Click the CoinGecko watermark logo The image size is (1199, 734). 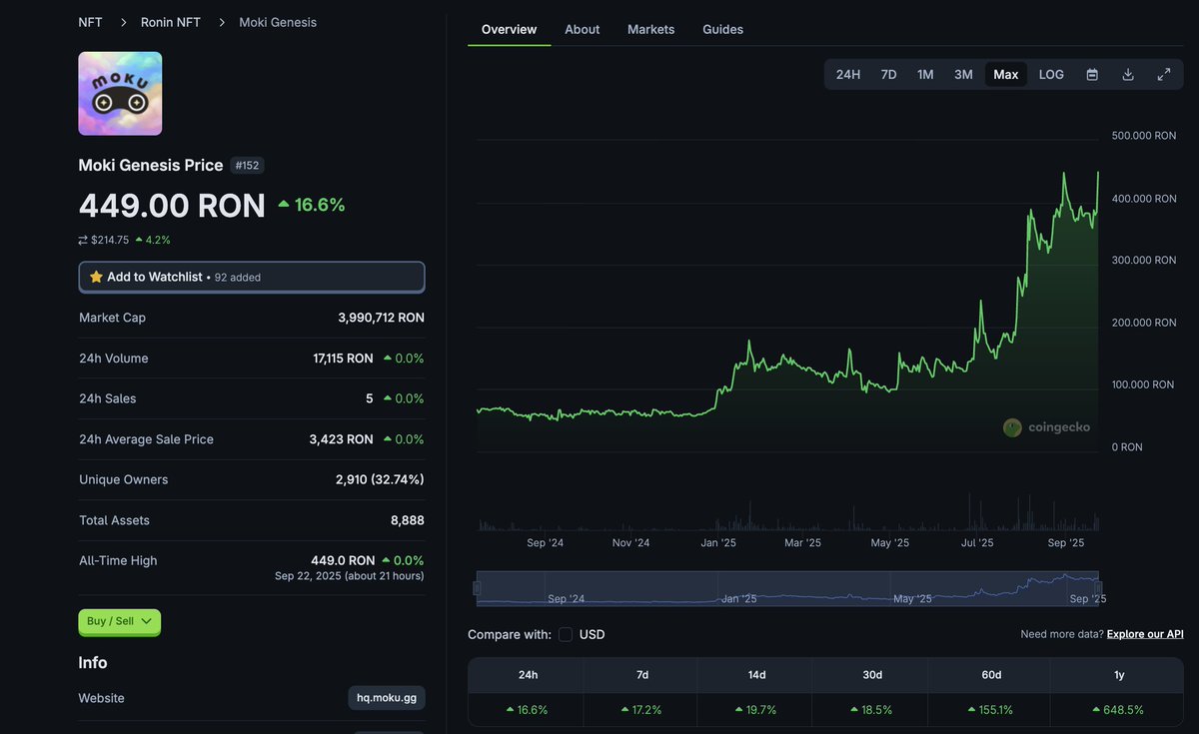[1011, 426]
